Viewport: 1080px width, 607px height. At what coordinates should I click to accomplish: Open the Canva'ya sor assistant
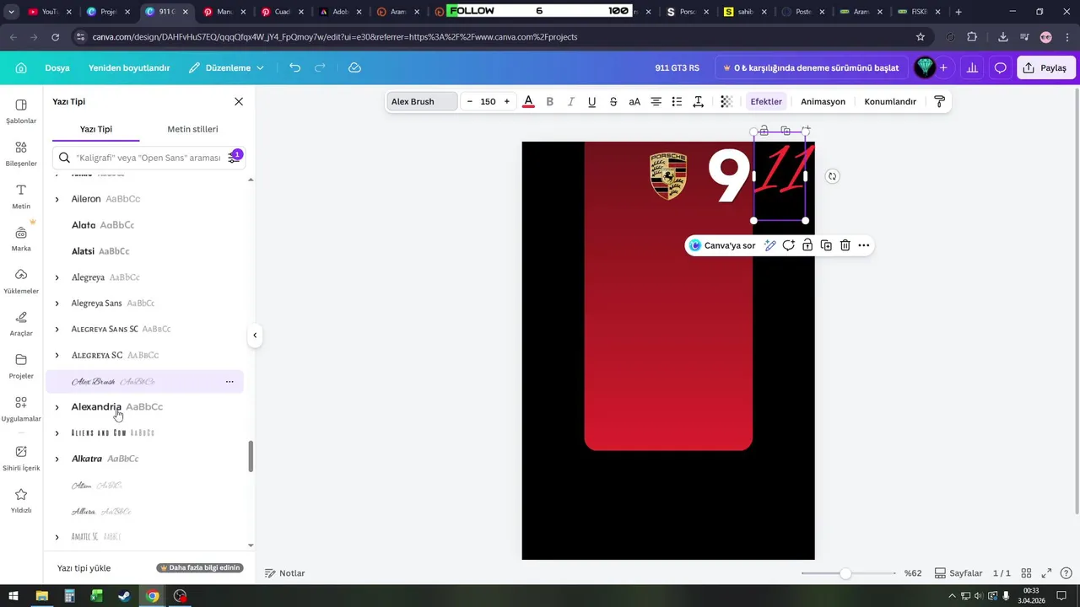coord(721,245)
